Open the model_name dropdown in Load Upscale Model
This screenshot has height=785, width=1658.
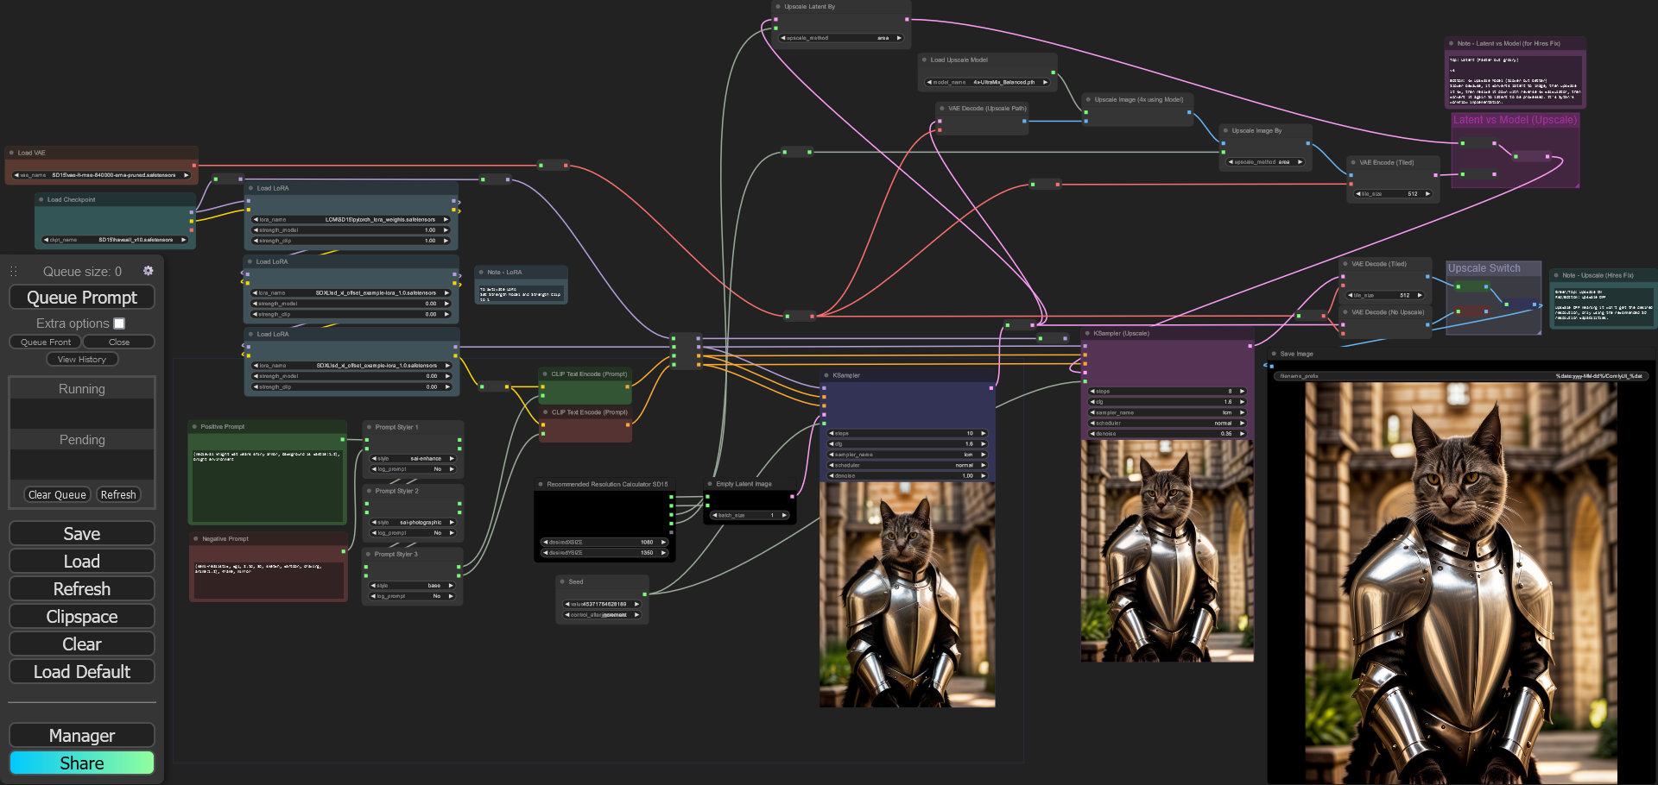pos(989,82)
